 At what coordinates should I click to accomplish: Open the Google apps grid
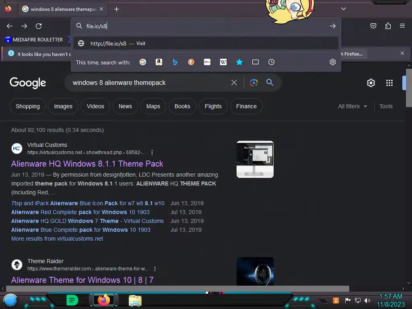[x=389, y=83]
